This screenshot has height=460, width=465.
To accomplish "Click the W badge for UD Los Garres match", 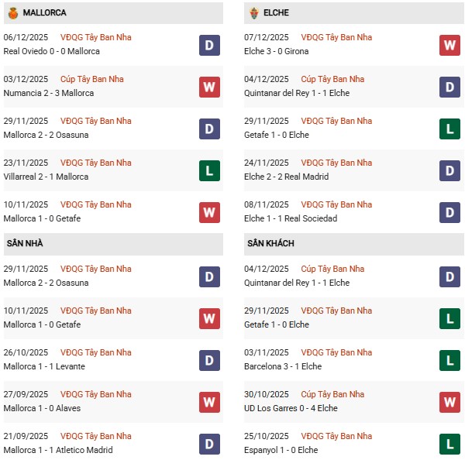I will (450, 402).
